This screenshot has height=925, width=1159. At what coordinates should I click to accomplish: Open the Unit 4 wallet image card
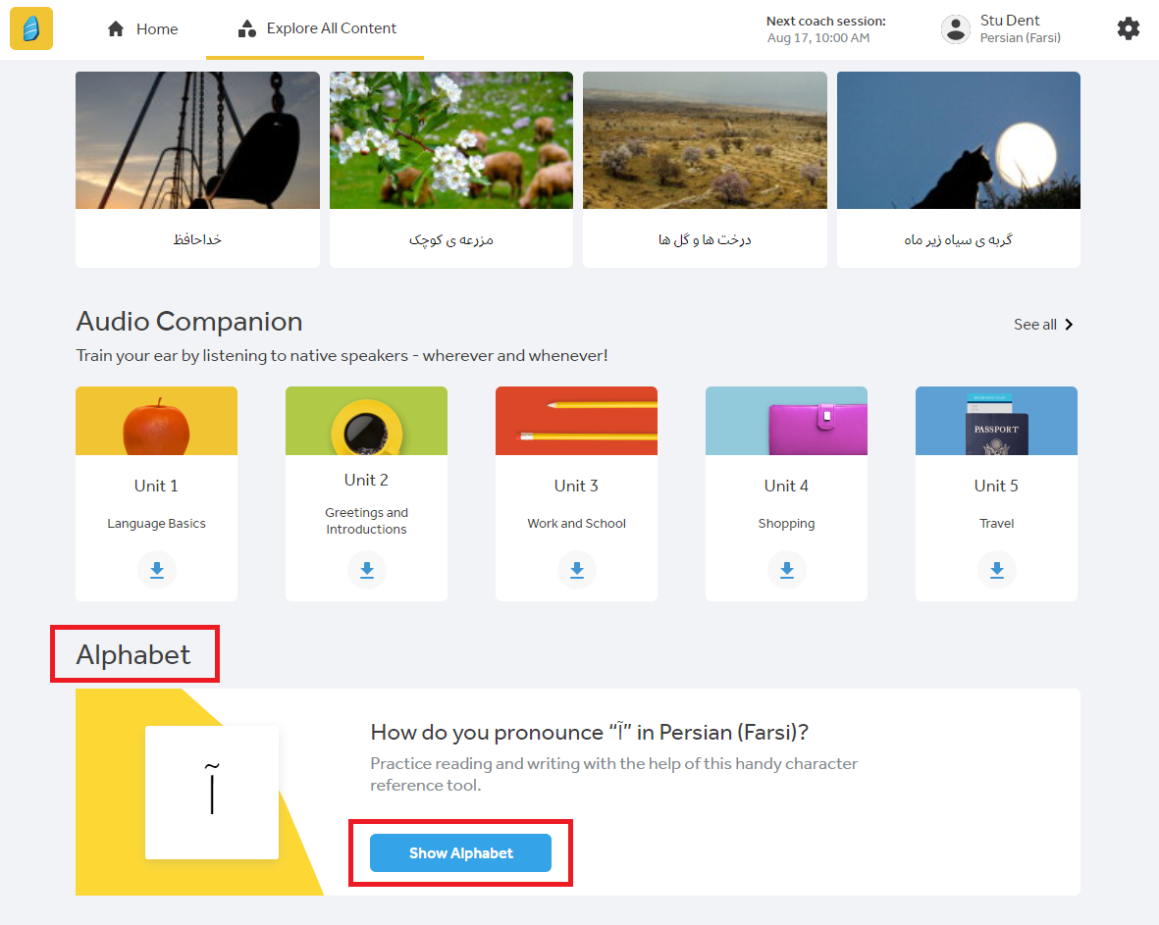[x=787, y=421]
